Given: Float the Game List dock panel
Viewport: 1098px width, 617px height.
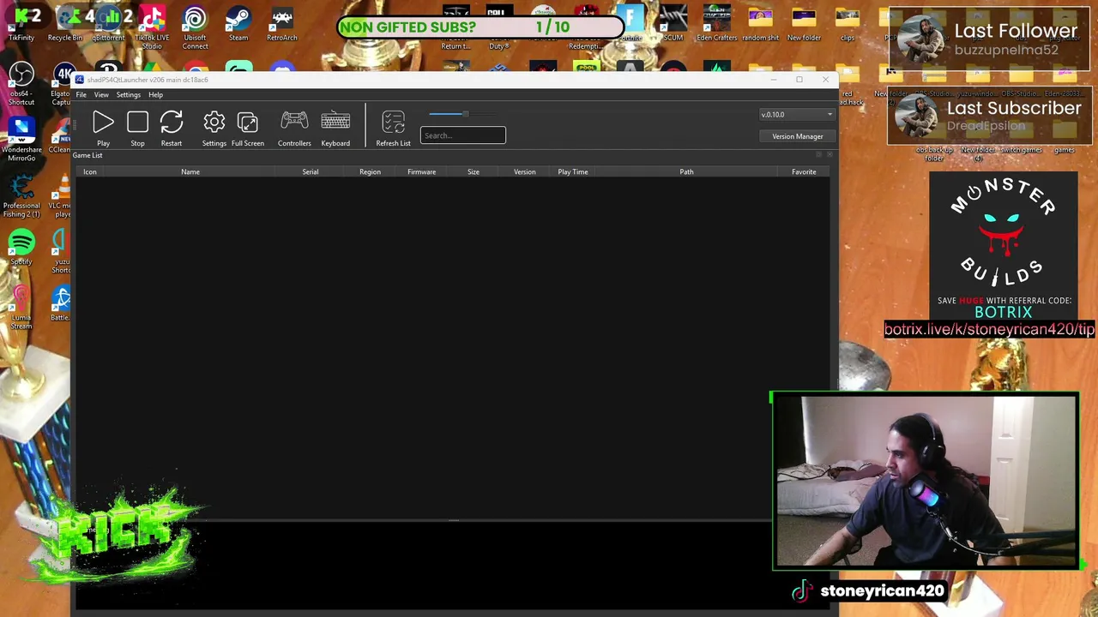Looking at the screenshot, I should (x=819, y=155).
